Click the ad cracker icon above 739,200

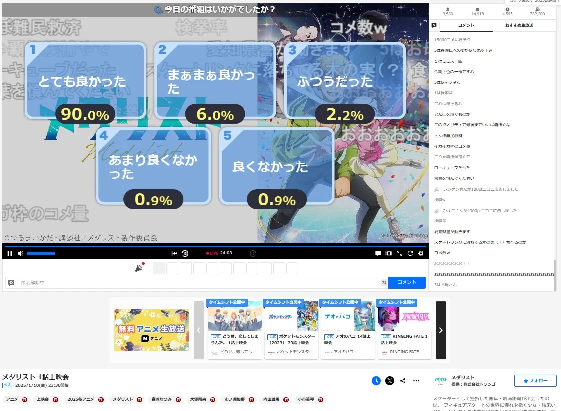tap(537, 9)
